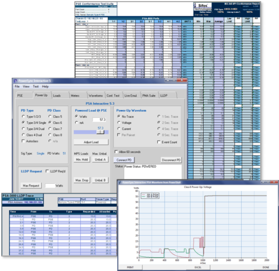Select 4 Sec. Trace option
This screenshot has width=279, height=271.
tap(159, 129)
